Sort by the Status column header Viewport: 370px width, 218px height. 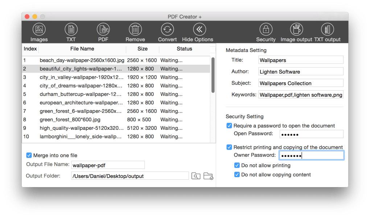pos(184,49)
